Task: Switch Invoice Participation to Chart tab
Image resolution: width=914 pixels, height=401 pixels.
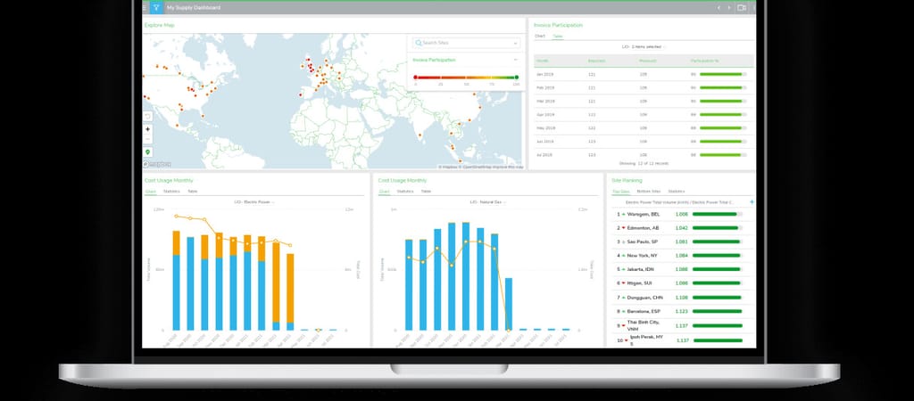Action: (540, 36)
